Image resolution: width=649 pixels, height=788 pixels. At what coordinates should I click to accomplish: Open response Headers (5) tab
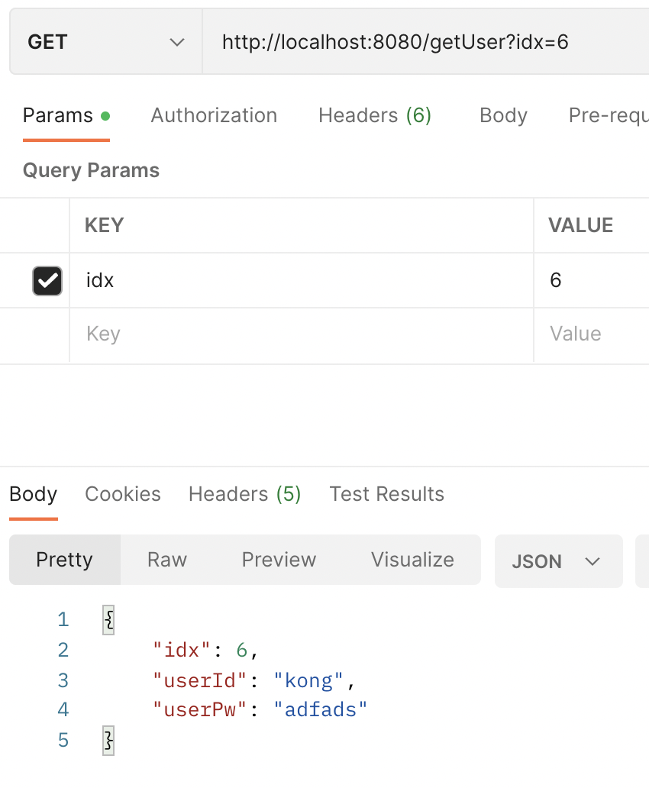point(245,494)
